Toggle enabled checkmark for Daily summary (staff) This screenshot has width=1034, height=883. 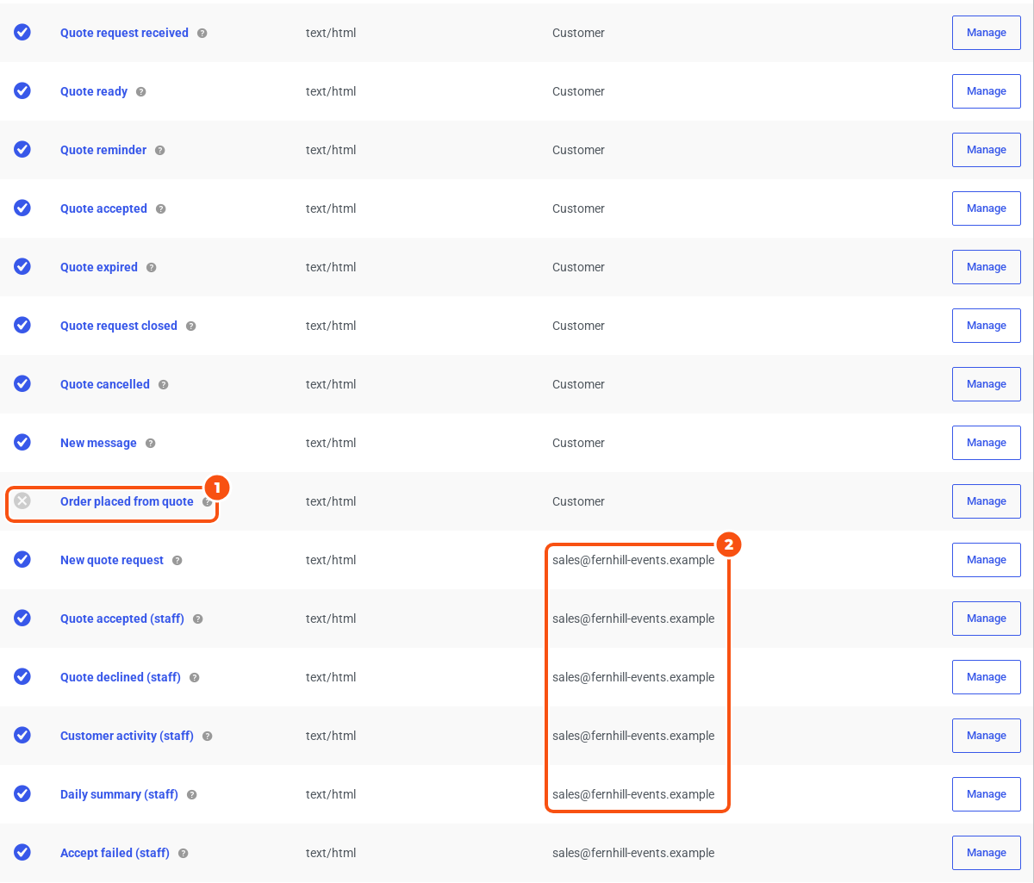[x=22, y=793]
